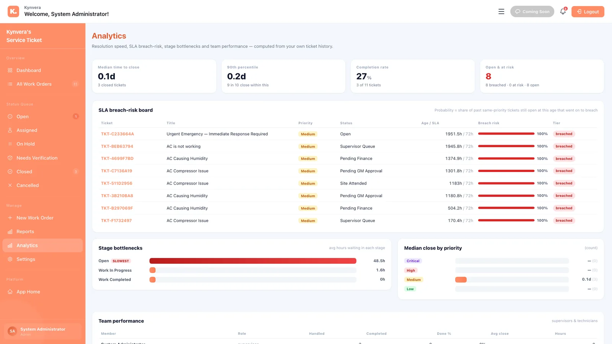Viewport: 612px width, 344px height.
Task: Click the '48.5h' stage wait value
Action: point(379,261)
